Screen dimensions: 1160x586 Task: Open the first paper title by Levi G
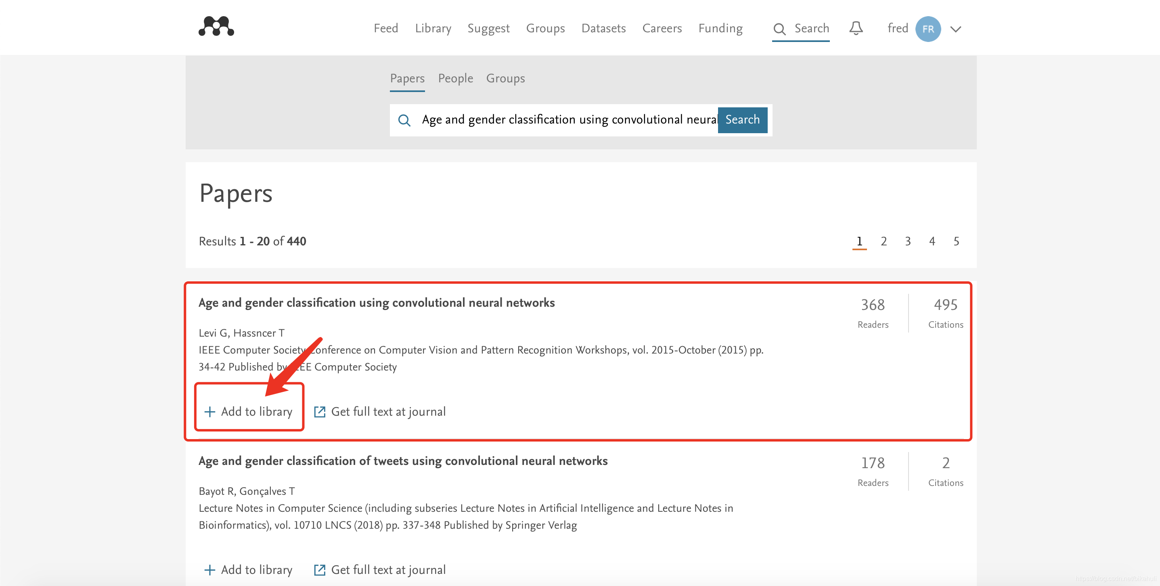(377, 303)
